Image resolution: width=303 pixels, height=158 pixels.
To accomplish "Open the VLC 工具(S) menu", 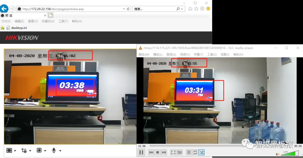I will coord(212,55).
